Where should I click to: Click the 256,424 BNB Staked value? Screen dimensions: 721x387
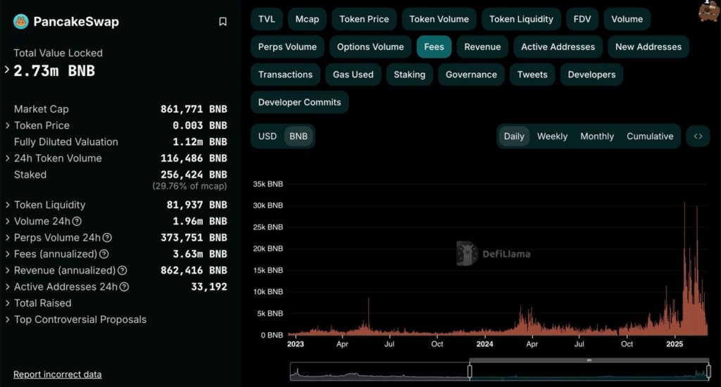point(194,175)
